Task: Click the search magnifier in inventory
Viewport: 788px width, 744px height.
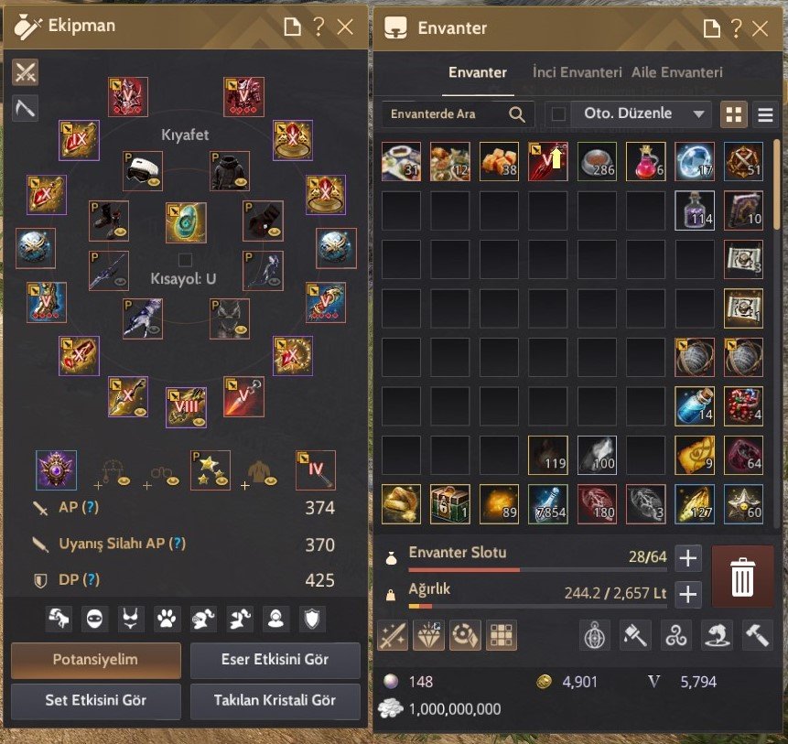Action: click(x=516, y=114)
